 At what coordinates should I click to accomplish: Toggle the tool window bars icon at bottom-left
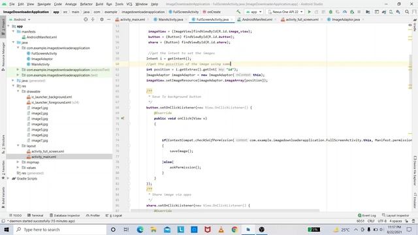pyautogui.click(x=3, y=221)
